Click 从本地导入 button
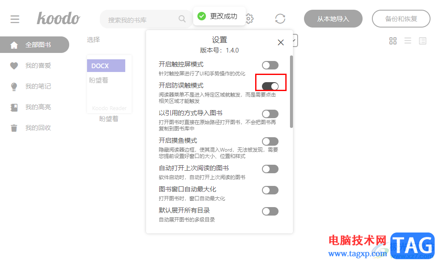The height and width of the screenshot is (263, 439). 333,19
